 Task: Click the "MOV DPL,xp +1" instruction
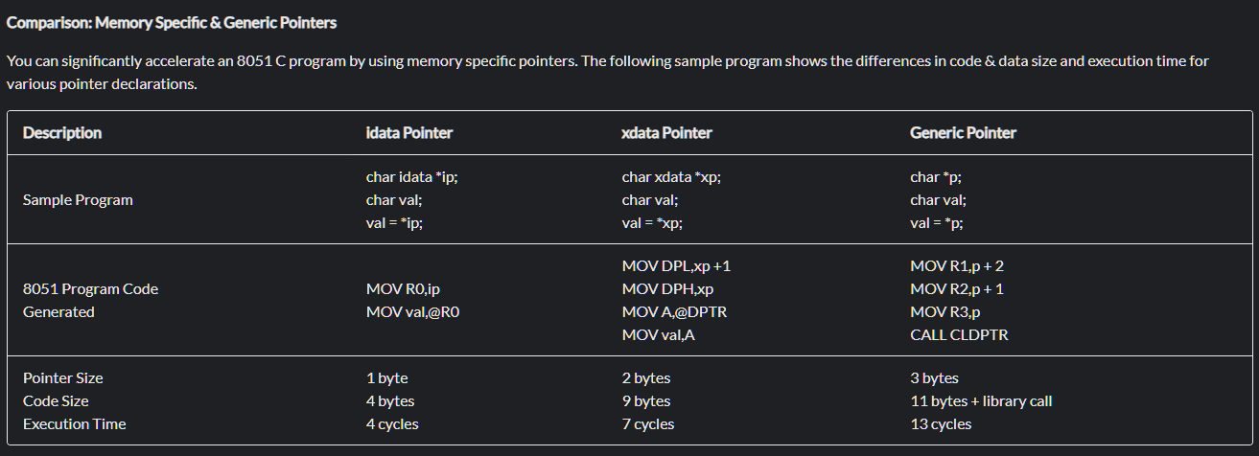pyautogui.click(x=676, y=266)
